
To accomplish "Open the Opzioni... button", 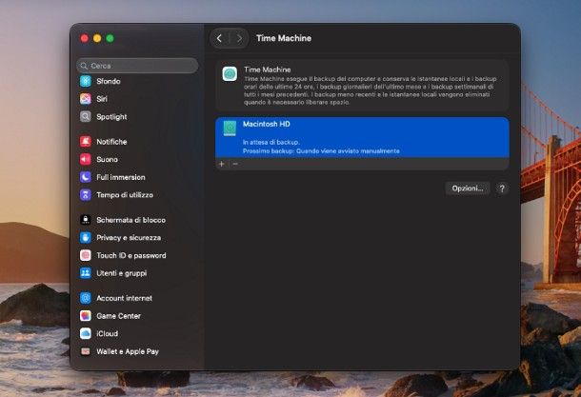I will click(468, 189).
